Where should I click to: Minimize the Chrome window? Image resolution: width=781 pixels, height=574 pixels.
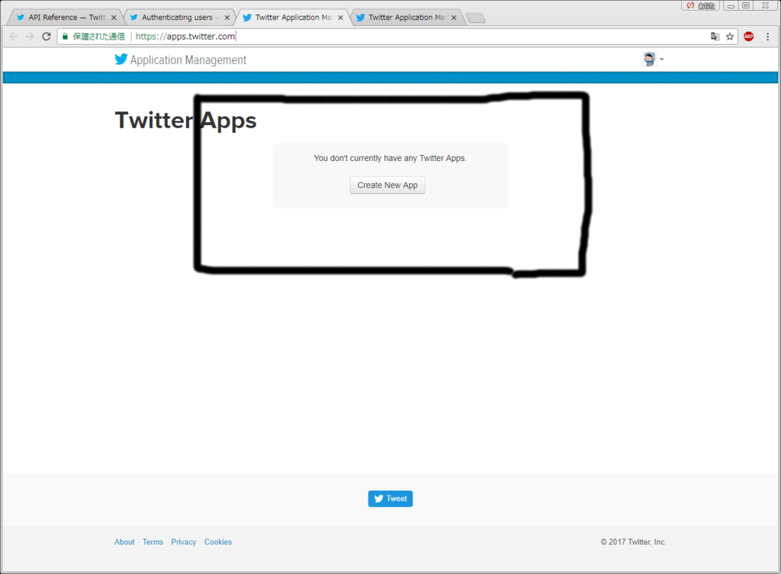pos(731,5)
